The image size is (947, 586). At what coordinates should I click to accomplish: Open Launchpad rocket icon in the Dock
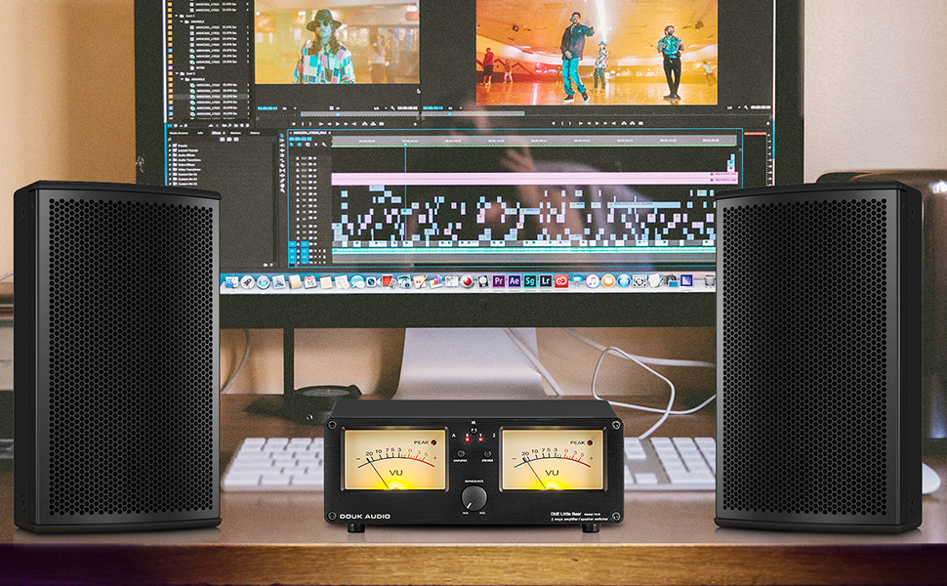(248, 282)
